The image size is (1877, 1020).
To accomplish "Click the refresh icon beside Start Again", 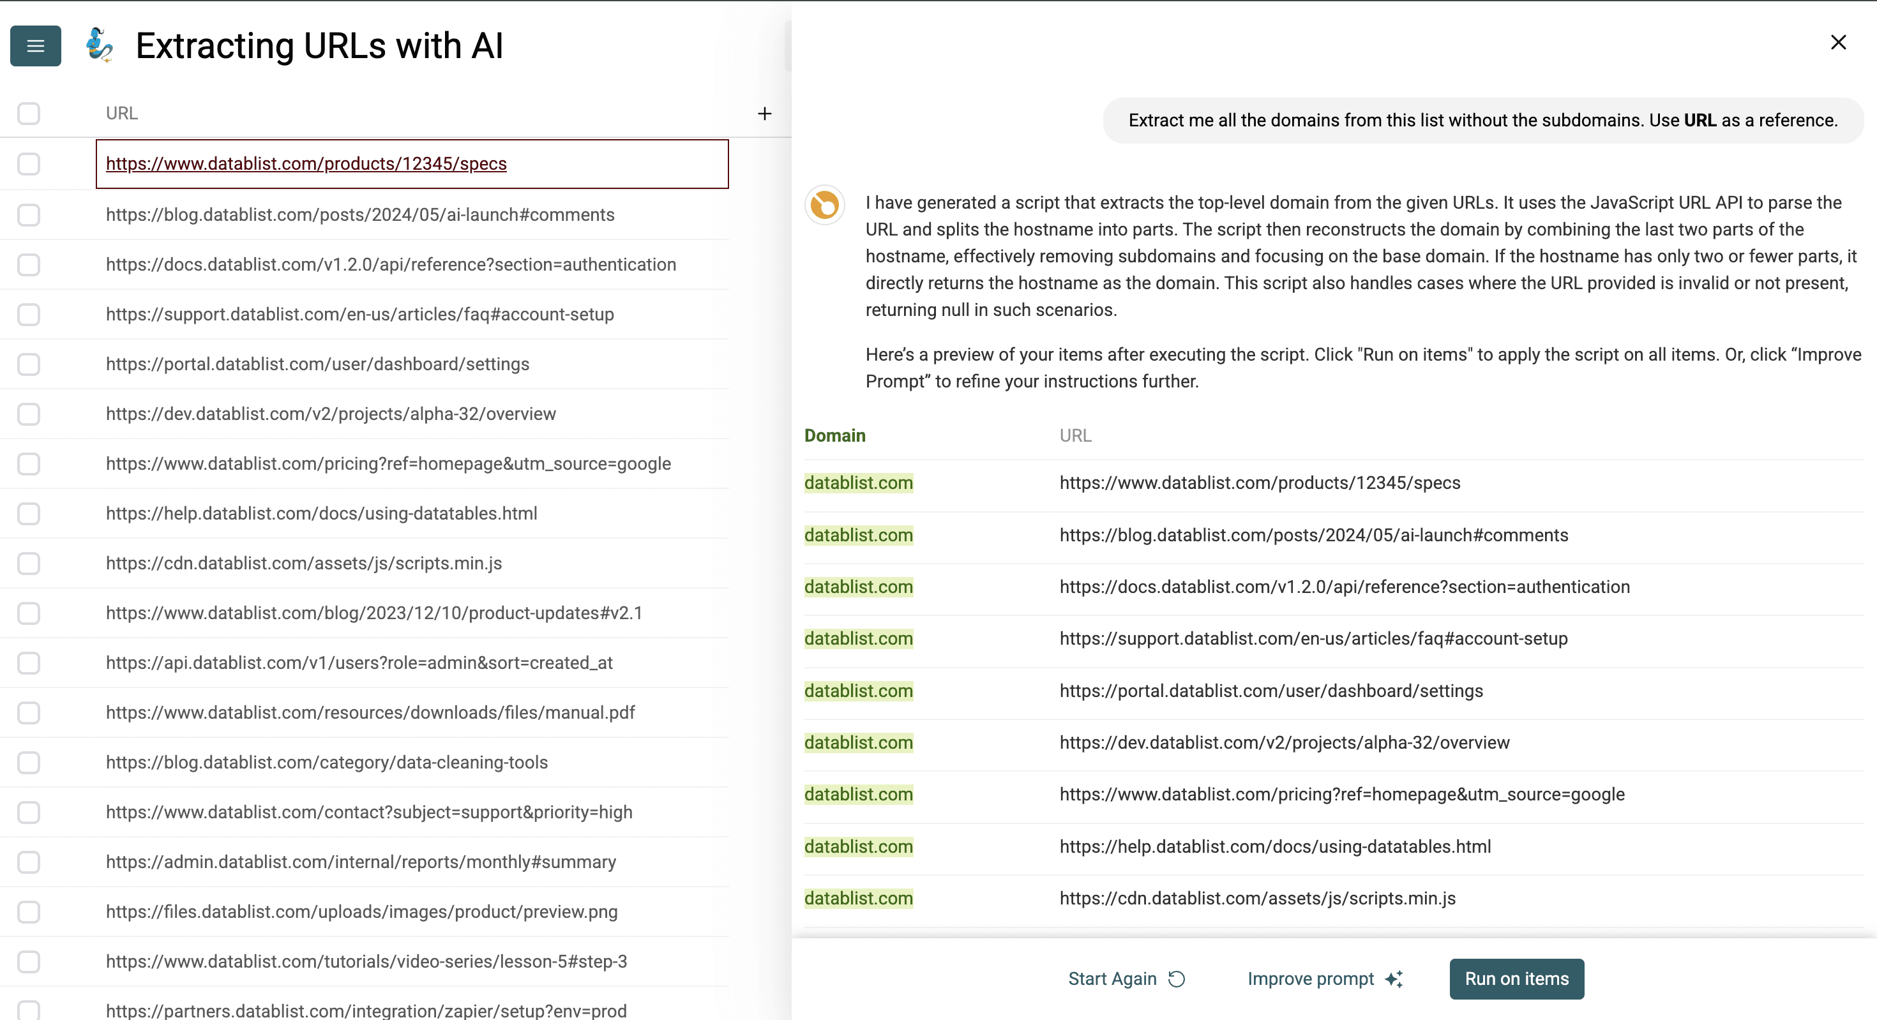I will [x=1177, y=979].
